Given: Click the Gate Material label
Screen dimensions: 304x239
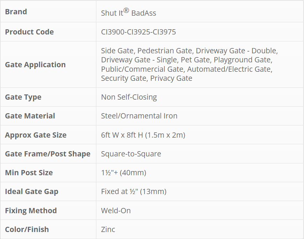Looking at the screenshot, I should [x=30, y=116].
